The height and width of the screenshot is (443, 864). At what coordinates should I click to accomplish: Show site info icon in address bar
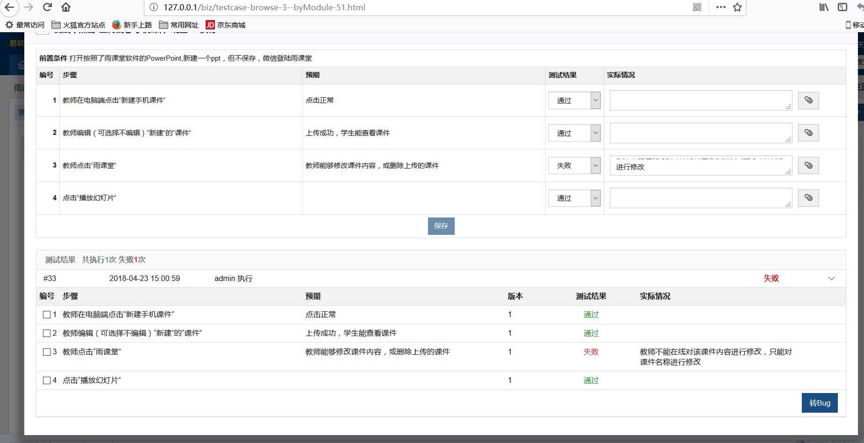tap(153, 7)
